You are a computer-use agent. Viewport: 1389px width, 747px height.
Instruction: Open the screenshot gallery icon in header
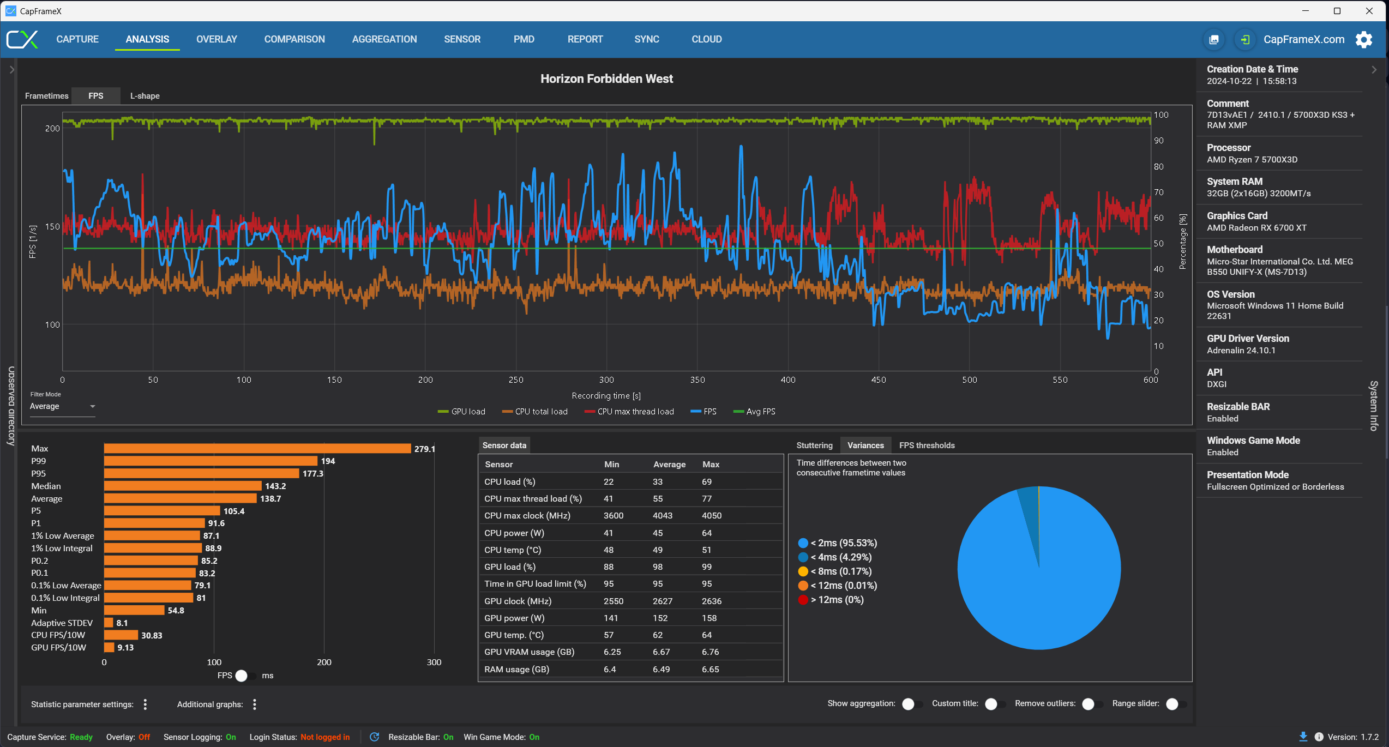click(1214, 39)
